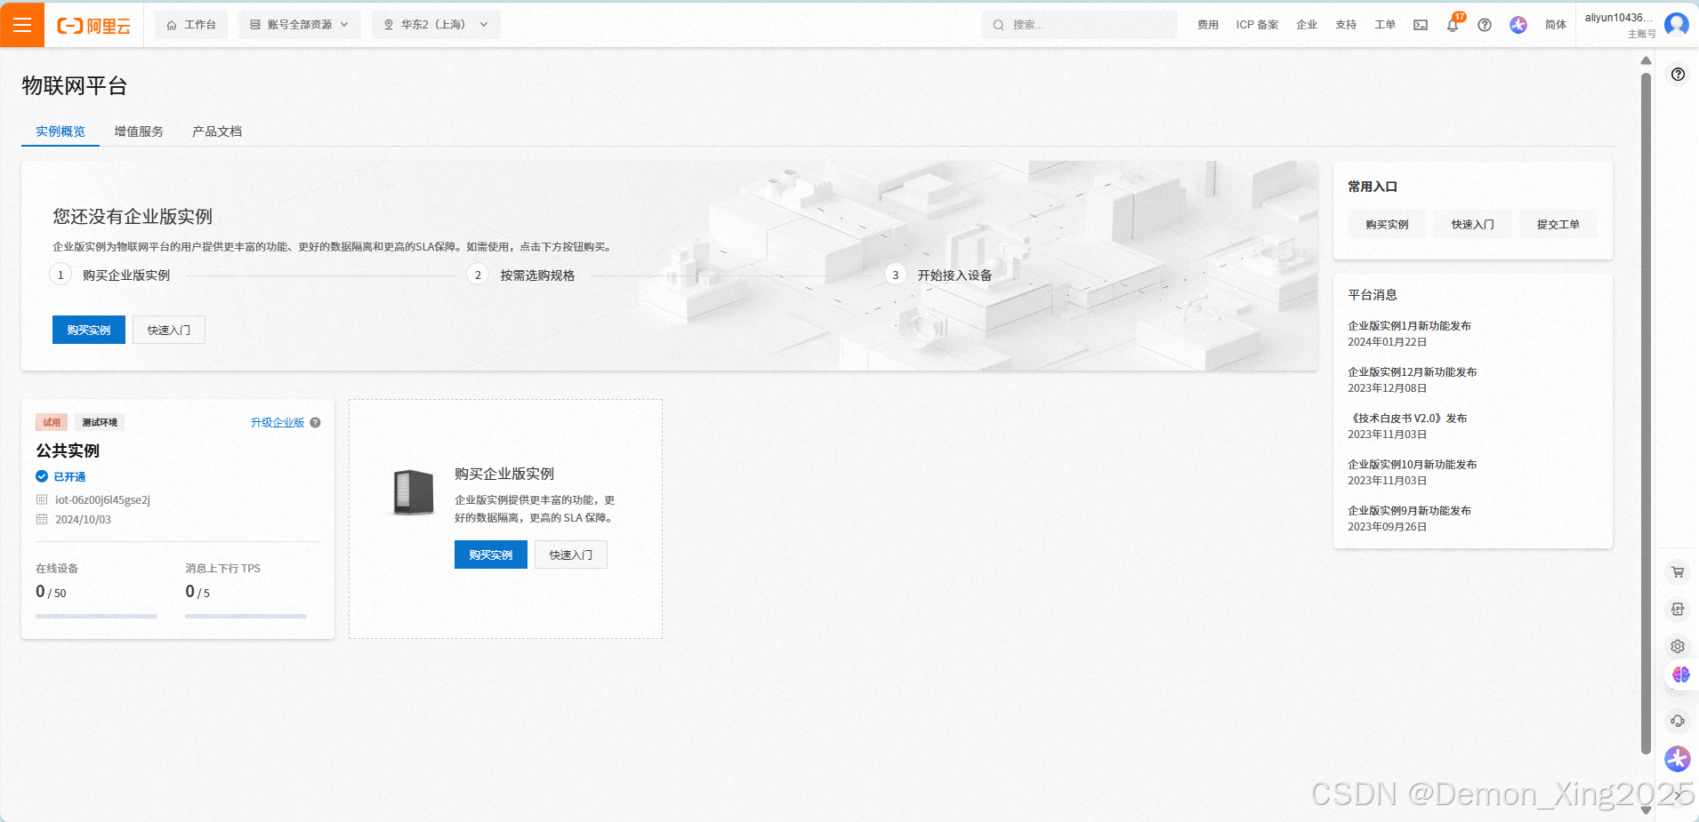Open the 费用 billing menu

coord(1207,25)
